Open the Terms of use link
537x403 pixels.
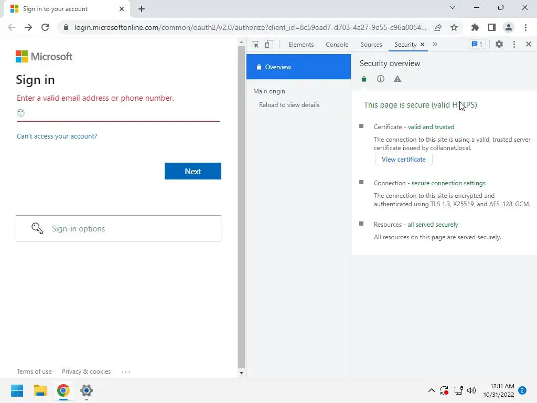click(x=34, y=372)
